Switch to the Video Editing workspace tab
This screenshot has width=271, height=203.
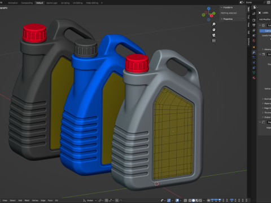coord(92,3)
